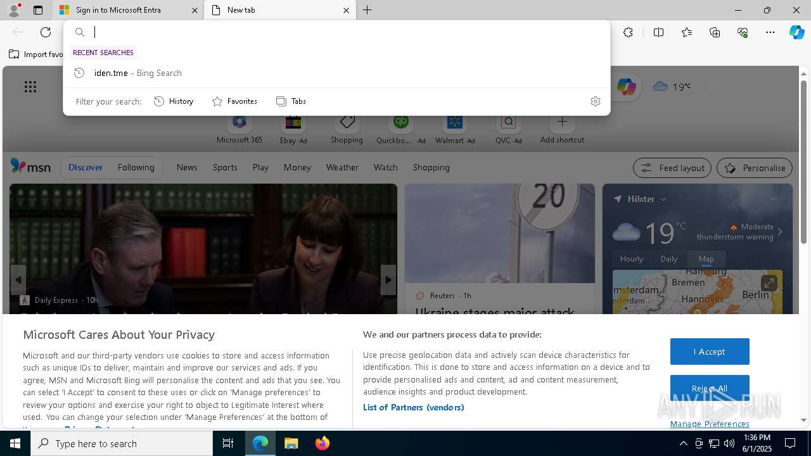
Task: Filter the search by Favorites
Action: click(x=234, y=101)
